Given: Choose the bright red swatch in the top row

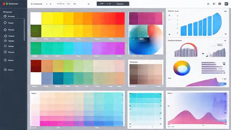Looking at the screenshot, I should point(120,18).
